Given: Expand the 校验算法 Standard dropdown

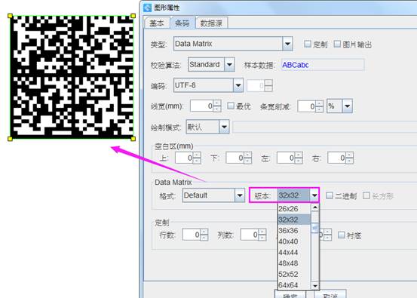Looking at the screenshot, I should click(x=229, y=64).
